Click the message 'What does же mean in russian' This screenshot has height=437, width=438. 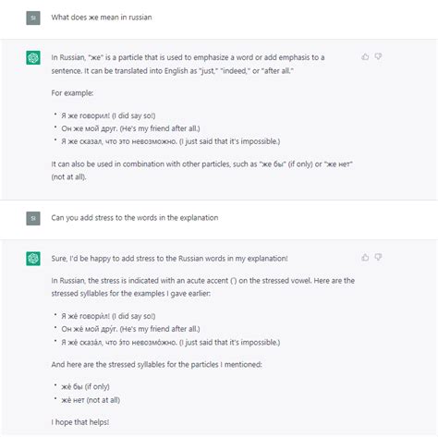[102, 18]
